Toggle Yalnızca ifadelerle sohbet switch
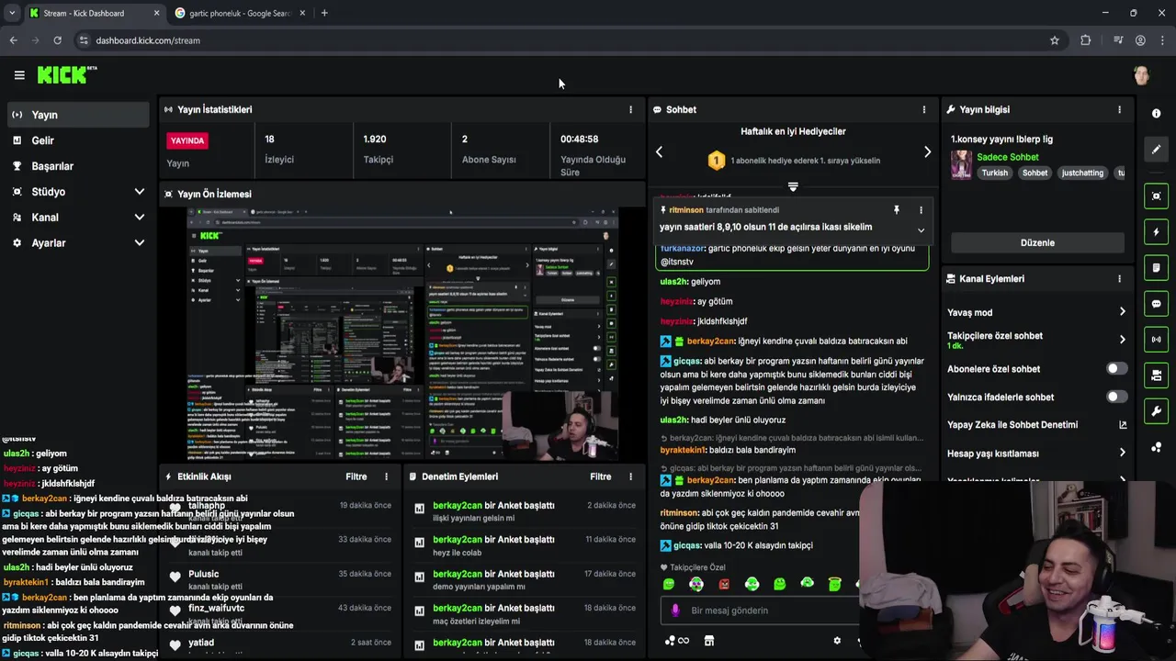Image resolution: width=1176 pixels, height=661 pixels. (x=1115, y=397)
